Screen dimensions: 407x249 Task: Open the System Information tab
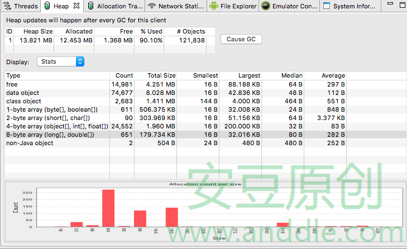[354, 6]
